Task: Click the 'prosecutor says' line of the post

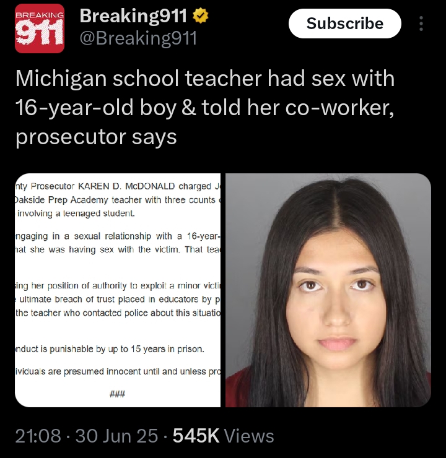Action: 96,137
